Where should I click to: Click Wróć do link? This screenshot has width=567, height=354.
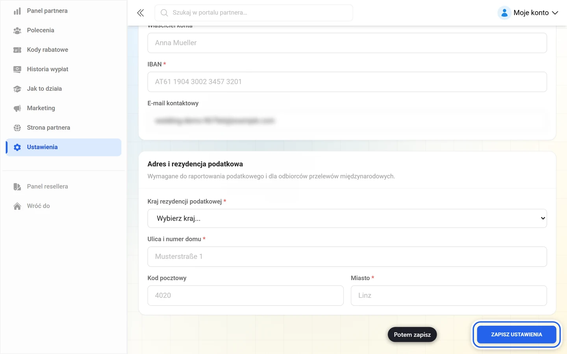(63, 206)
